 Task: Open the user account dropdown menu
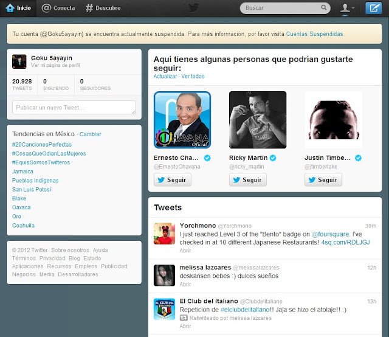pyautogui.click(x=347, y=8)
